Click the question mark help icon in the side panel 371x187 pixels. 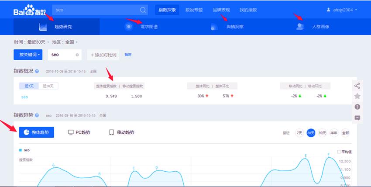click(x=357, y=107)
